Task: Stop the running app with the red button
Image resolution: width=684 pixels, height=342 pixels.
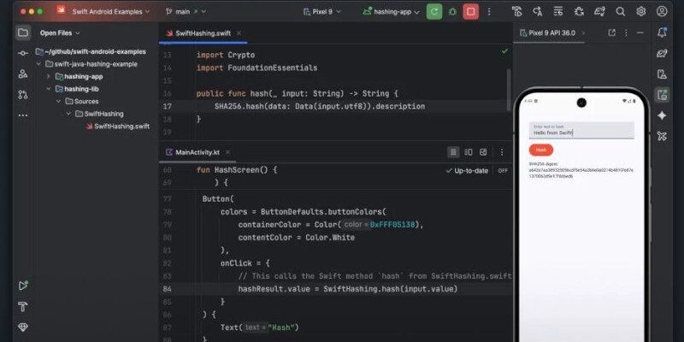Action: click(470, 12)
